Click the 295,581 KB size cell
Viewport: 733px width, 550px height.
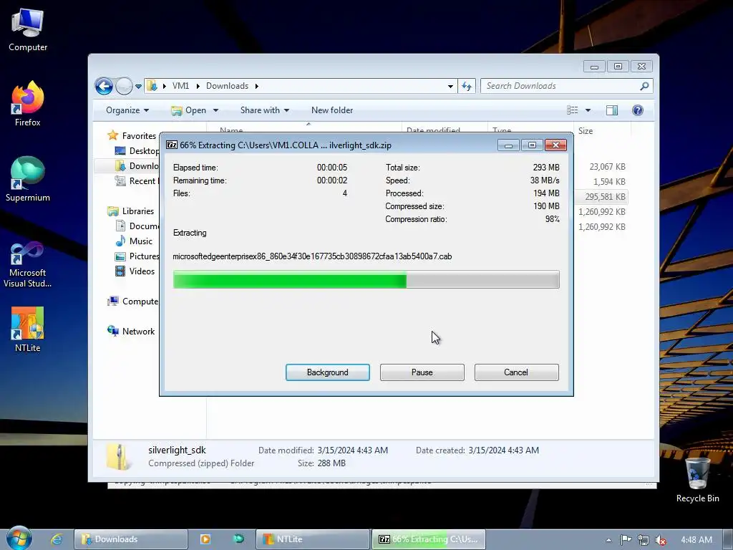[605, 197]
